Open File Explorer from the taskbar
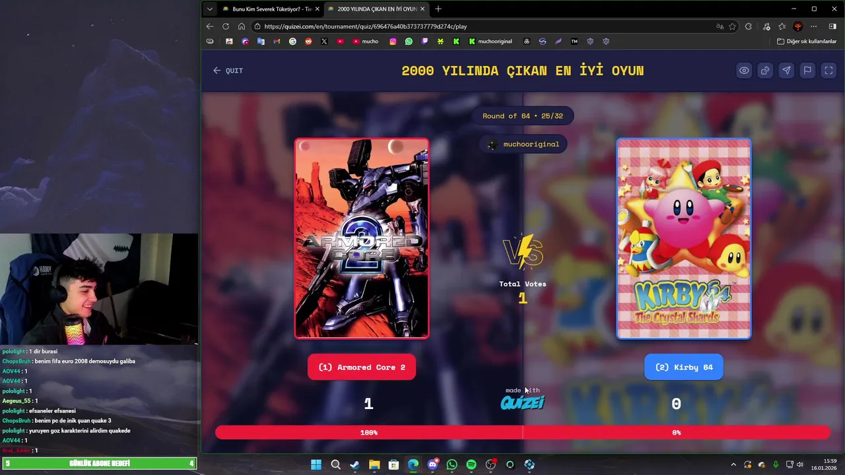 tap(374, 464)
